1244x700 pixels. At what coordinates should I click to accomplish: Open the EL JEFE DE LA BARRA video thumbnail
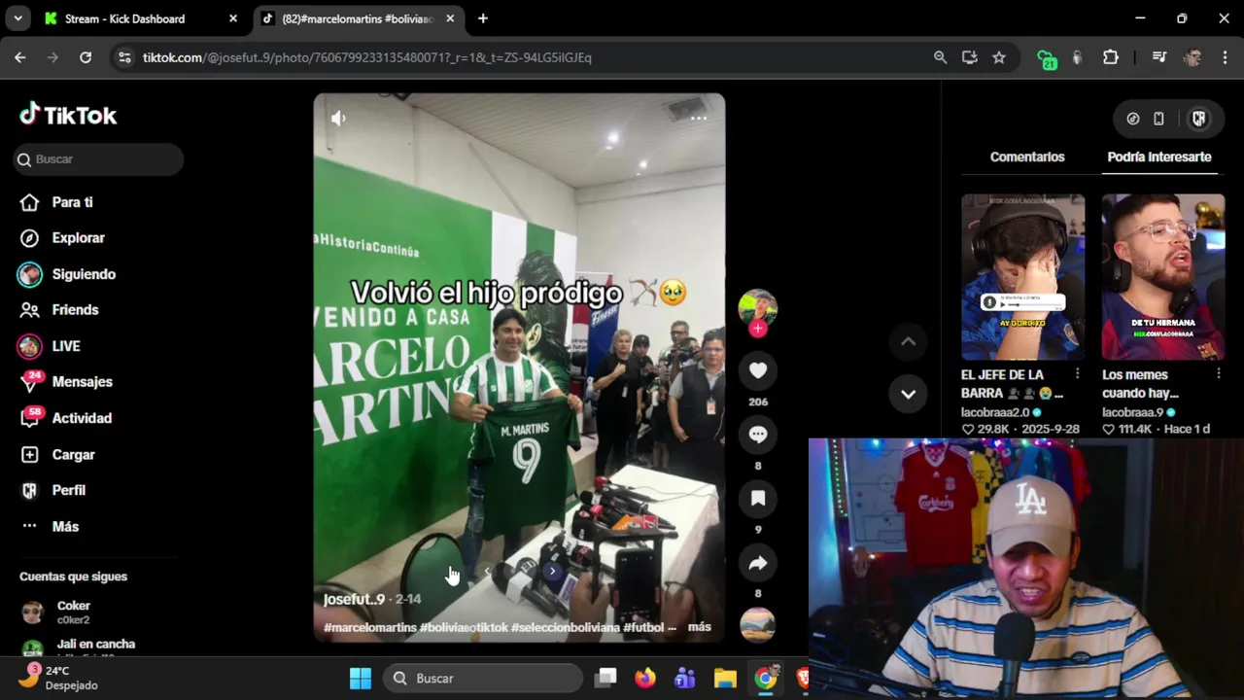(x=1022, y=277)
